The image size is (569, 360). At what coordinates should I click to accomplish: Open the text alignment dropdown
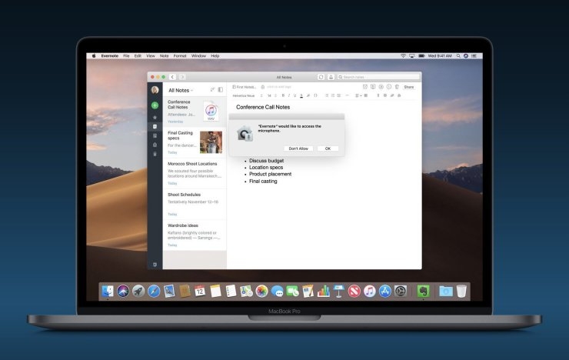point(358,95)
